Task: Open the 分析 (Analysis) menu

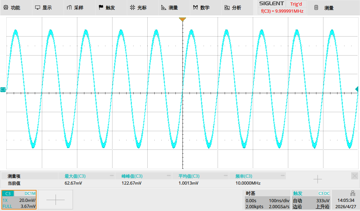Action: tap(233, 8)
